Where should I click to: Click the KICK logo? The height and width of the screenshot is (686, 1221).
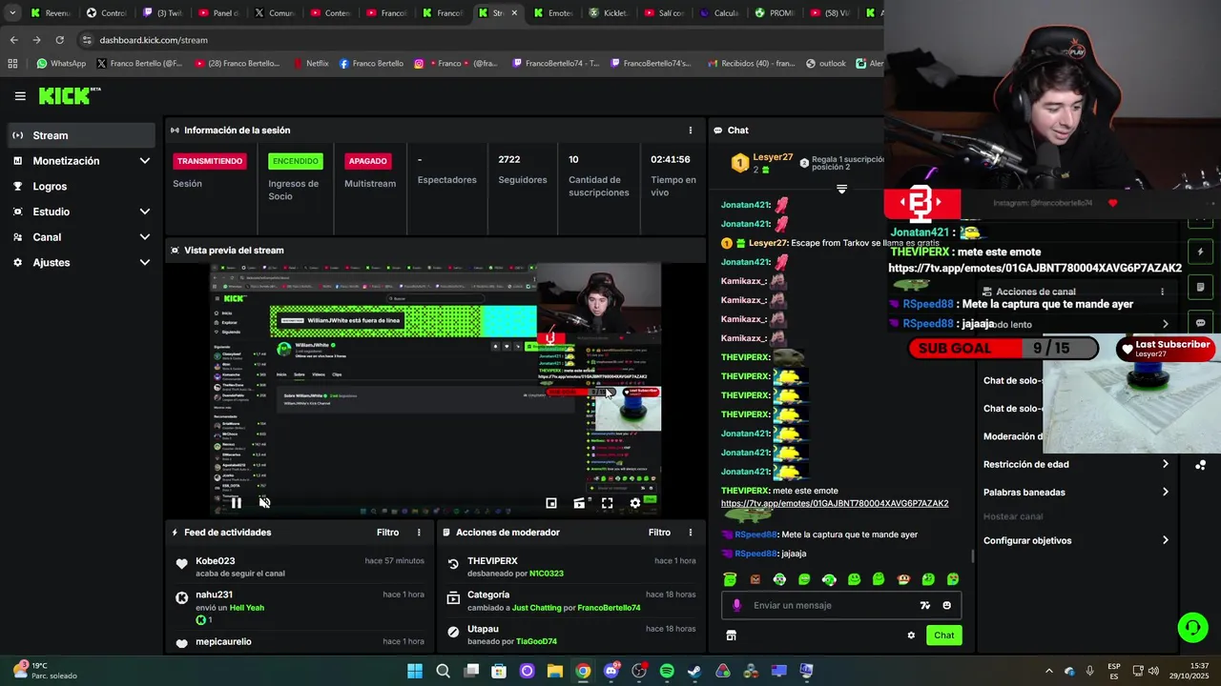[69, 95]
